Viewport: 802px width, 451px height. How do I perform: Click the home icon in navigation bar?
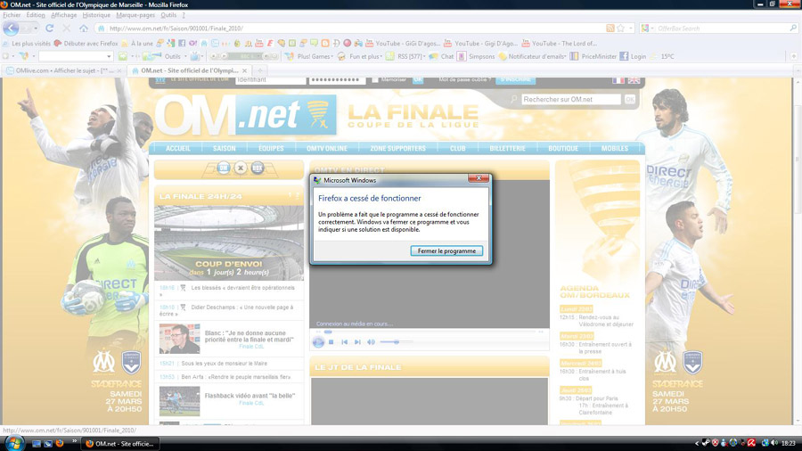coord(83,29)
